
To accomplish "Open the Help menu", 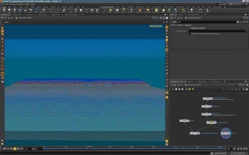I will tap(33, 4).
